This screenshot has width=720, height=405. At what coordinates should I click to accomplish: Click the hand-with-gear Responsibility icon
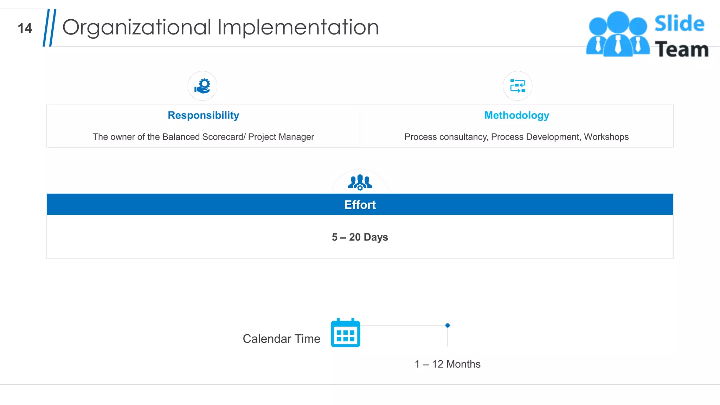pyautogui.click(x=202, y=86)
